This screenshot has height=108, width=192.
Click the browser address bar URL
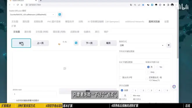[x=35, y=5]
